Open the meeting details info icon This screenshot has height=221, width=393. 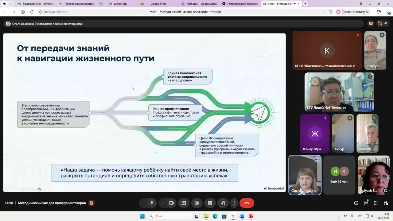(x=356, y=203)
